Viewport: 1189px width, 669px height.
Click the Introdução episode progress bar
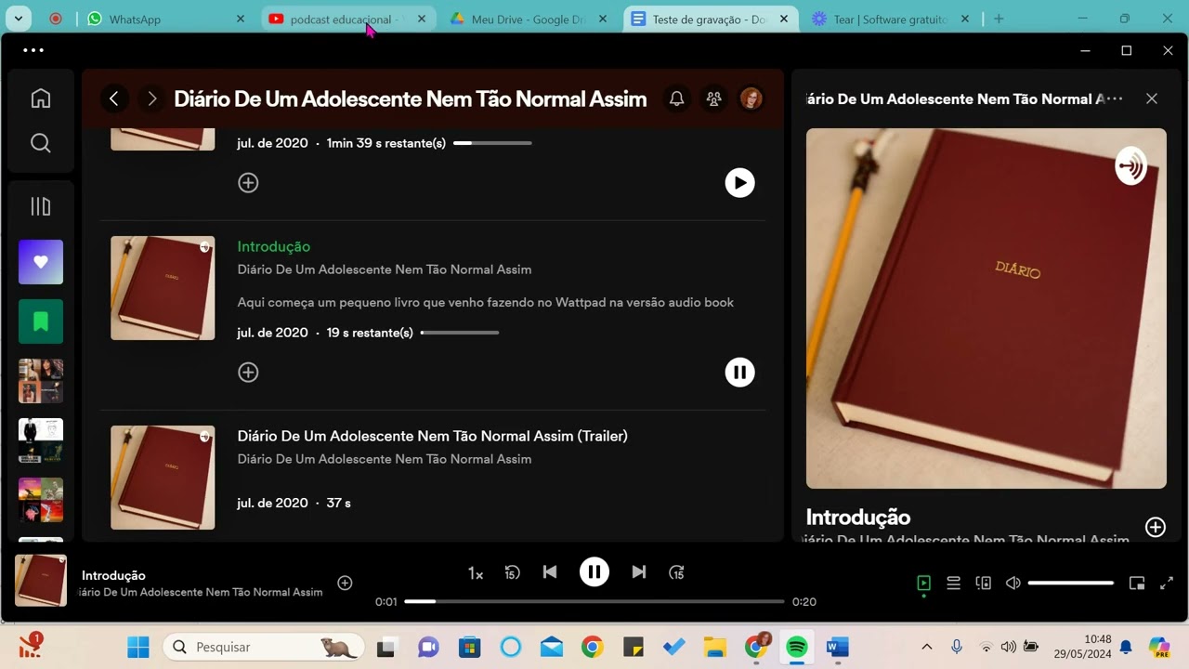(x=460, y=333)
